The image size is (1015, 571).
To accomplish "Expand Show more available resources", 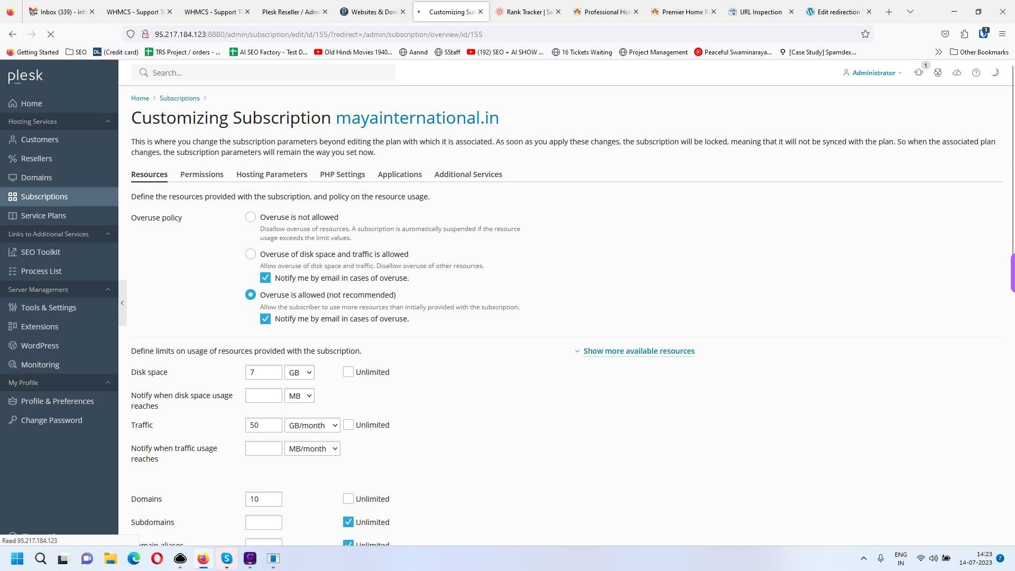I will [639, 351].
